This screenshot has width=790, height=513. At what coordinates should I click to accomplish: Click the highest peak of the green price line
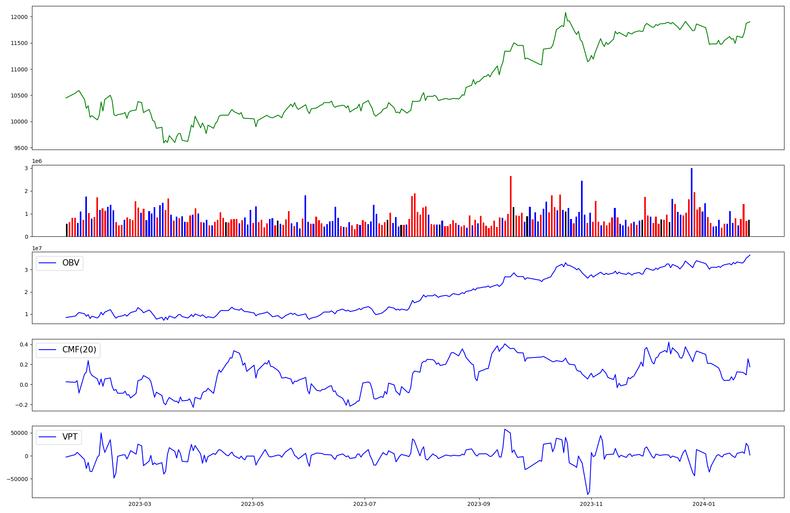(x=565, y=13)
